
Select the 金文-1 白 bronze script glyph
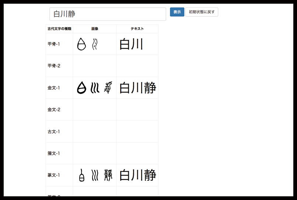click(81, 88)
